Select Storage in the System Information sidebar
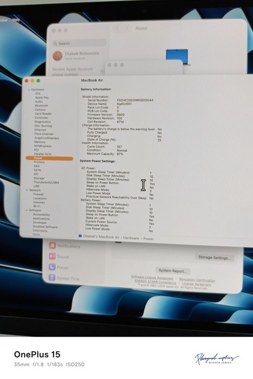 tap(39, 178)
